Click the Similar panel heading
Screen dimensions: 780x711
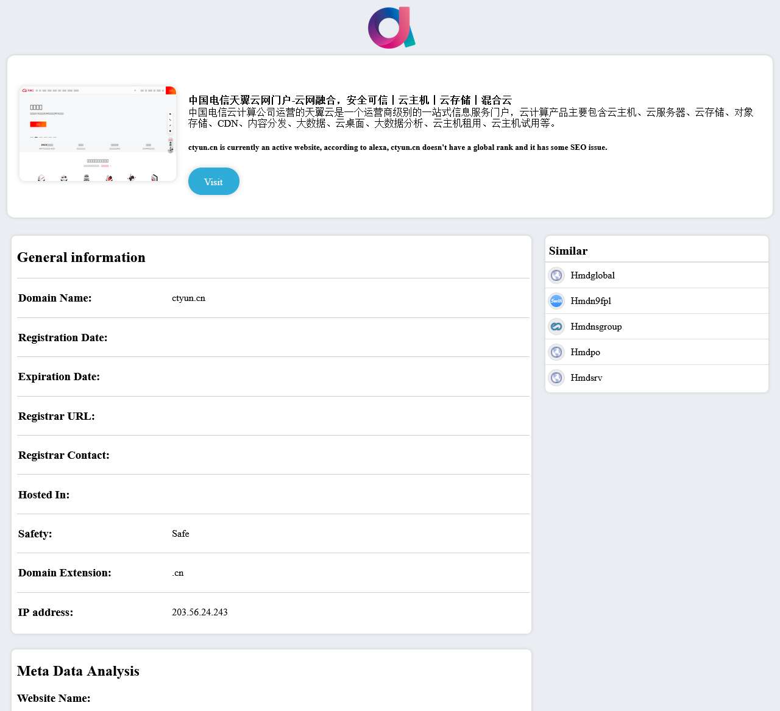568,251
